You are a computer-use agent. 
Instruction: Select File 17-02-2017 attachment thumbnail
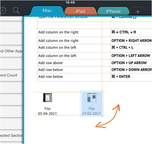pos(92,97)
